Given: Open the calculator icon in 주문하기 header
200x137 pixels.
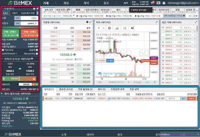Looking at the screenshot, I should pos(34,8).
